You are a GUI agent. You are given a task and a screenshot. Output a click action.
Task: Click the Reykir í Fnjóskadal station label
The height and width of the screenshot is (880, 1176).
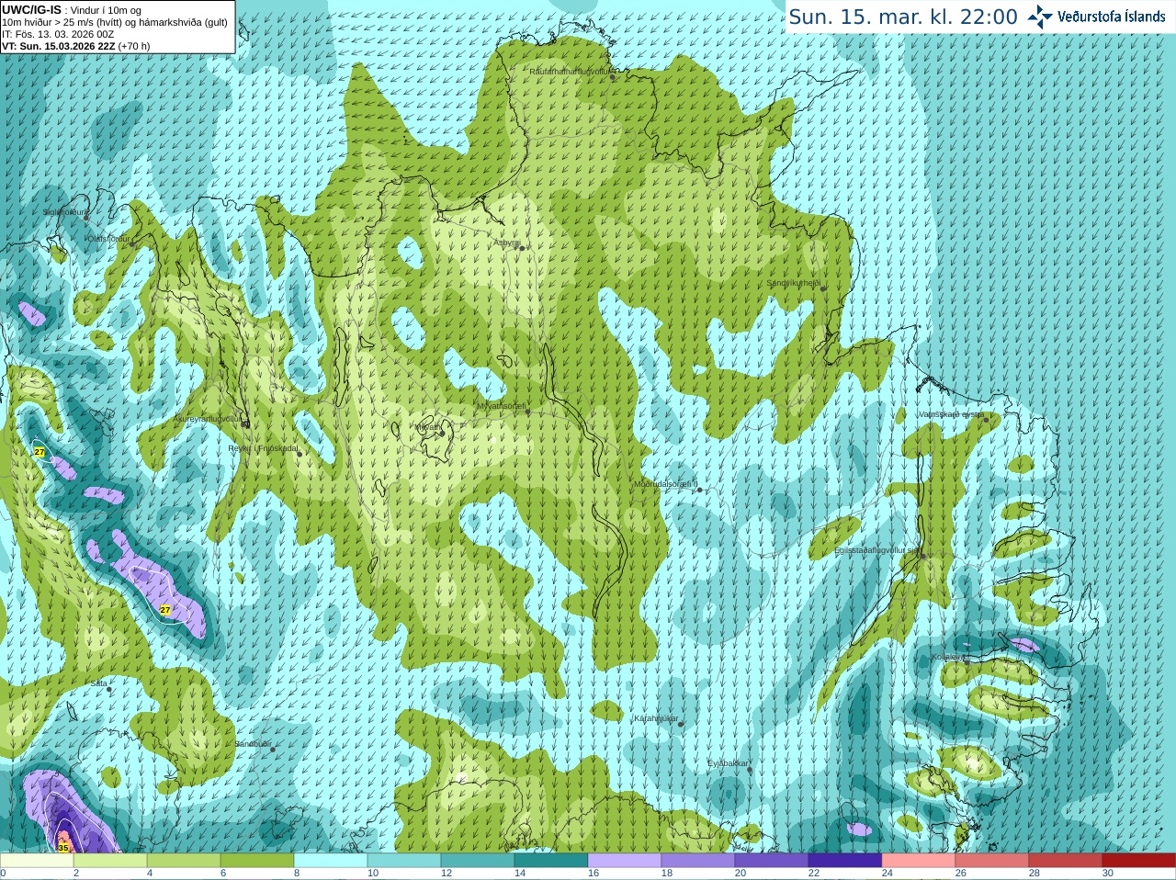click(x=263, y=448)
